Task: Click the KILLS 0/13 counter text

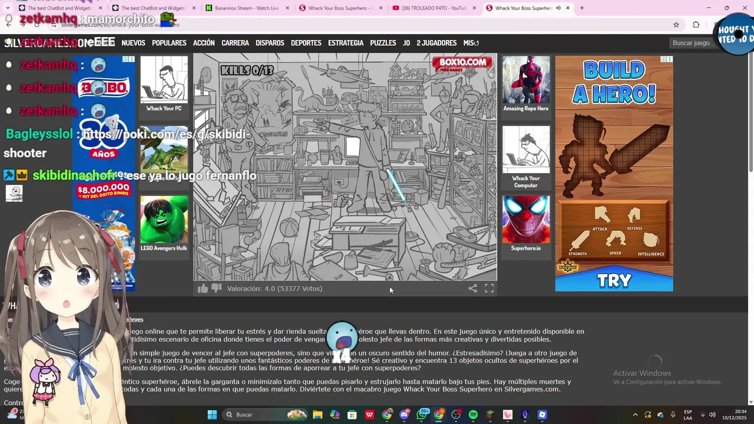Action: tap(247, 70)
